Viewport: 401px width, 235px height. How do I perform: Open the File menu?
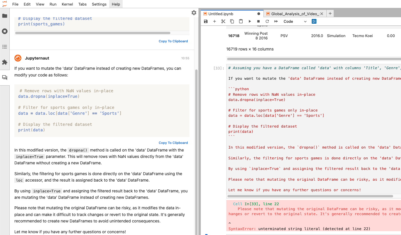[15, 4]
